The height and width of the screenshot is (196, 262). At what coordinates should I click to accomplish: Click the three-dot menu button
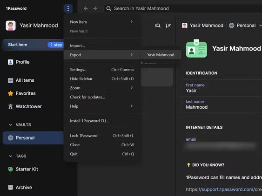[x=68, y=8]
